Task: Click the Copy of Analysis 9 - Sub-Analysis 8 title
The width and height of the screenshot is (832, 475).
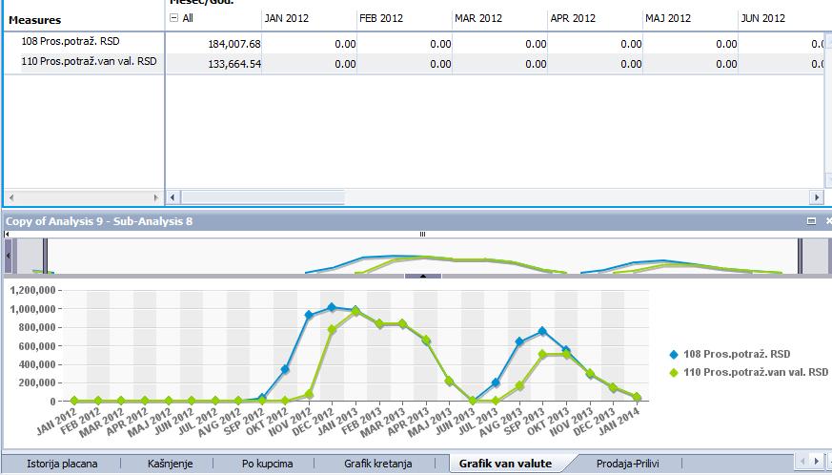Action: point(99,221)
